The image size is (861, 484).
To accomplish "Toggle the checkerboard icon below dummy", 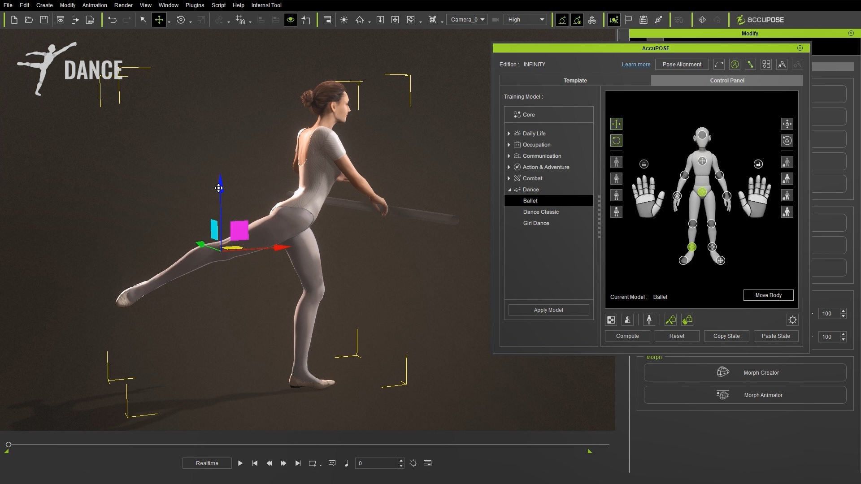I will coord(611,320).
